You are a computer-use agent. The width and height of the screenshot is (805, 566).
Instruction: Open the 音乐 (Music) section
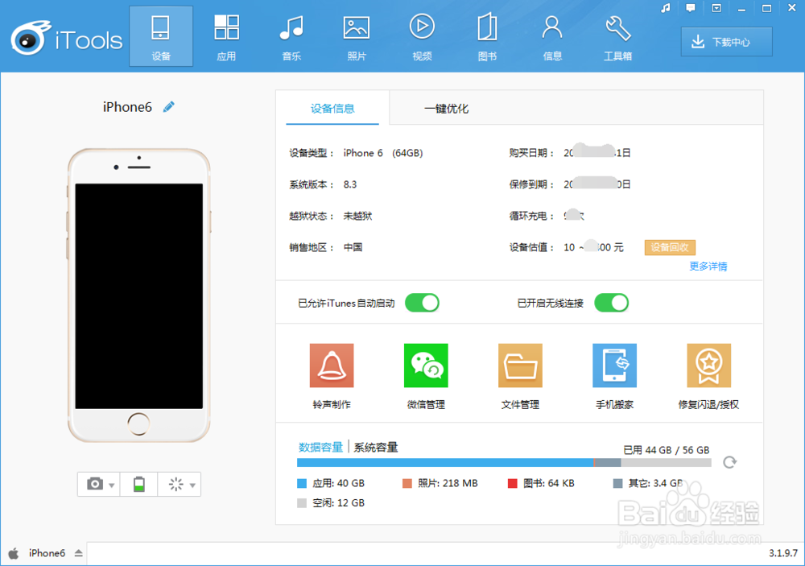(291, 36)
